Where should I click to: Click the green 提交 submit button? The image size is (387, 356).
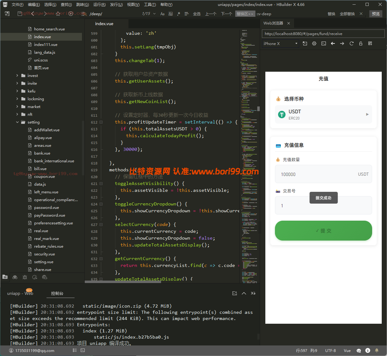[323, 231]
